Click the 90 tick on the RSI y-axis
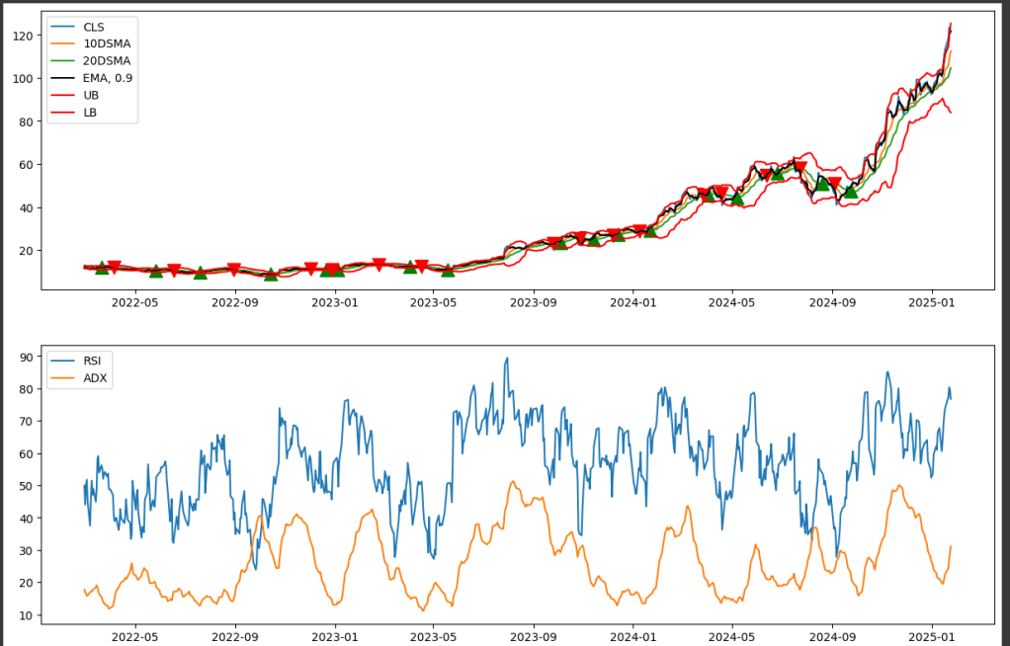The image size is (1010, 646). (x=25, y=357)
